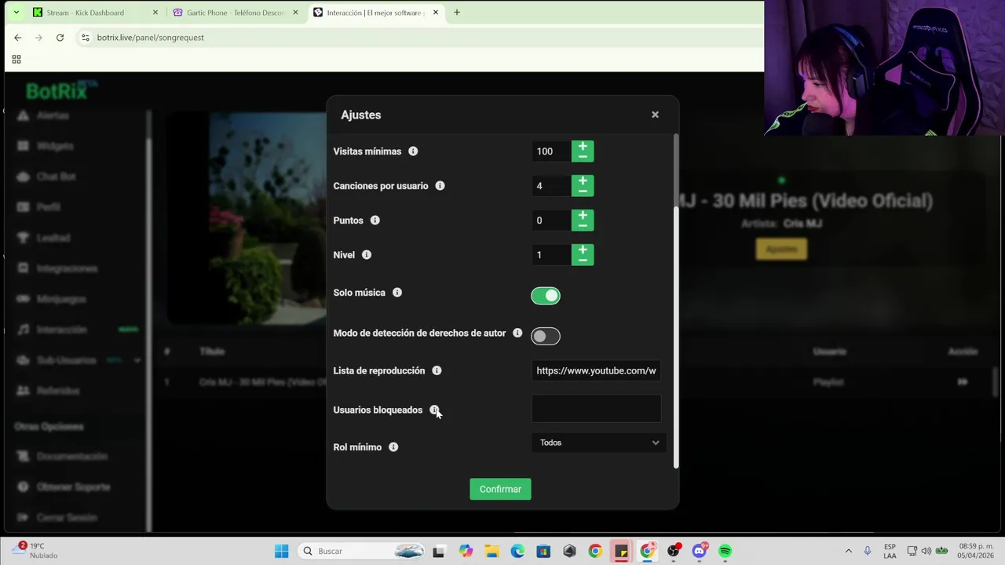Open Spotify from the taskbar
Image resolution: width=1005 pixels, height=565 pixels.
coord(725,551)
